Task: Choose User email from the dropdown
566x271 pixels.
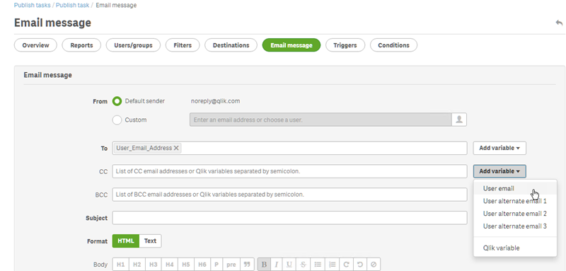Action: [515, 188]
